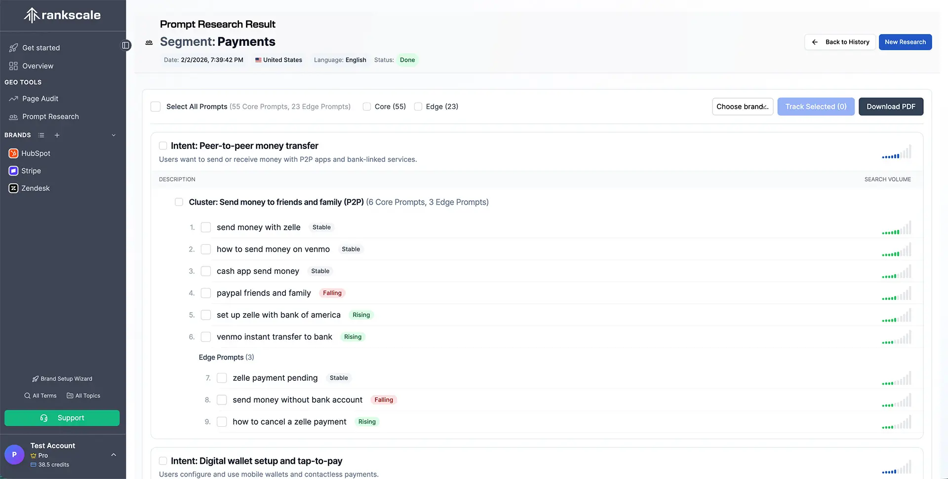The width and height of the screenshot is (948, 479).
Task: Go to Overview in the sidebar
Action: (x=37, y=66)
